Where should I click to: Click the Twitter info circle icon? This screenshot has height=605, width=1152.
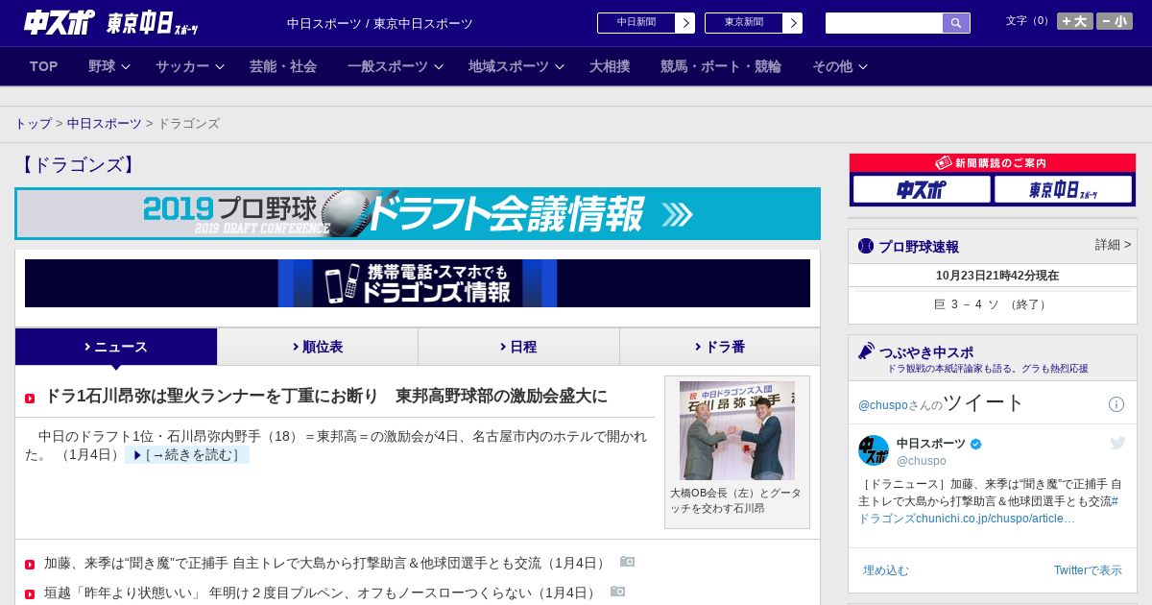[x=1116, y=404]
